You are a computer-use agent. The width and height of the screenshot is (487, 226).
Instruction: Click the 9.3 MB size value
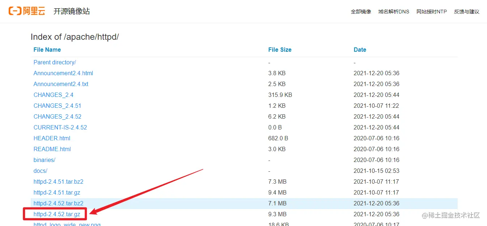point(277,214)
